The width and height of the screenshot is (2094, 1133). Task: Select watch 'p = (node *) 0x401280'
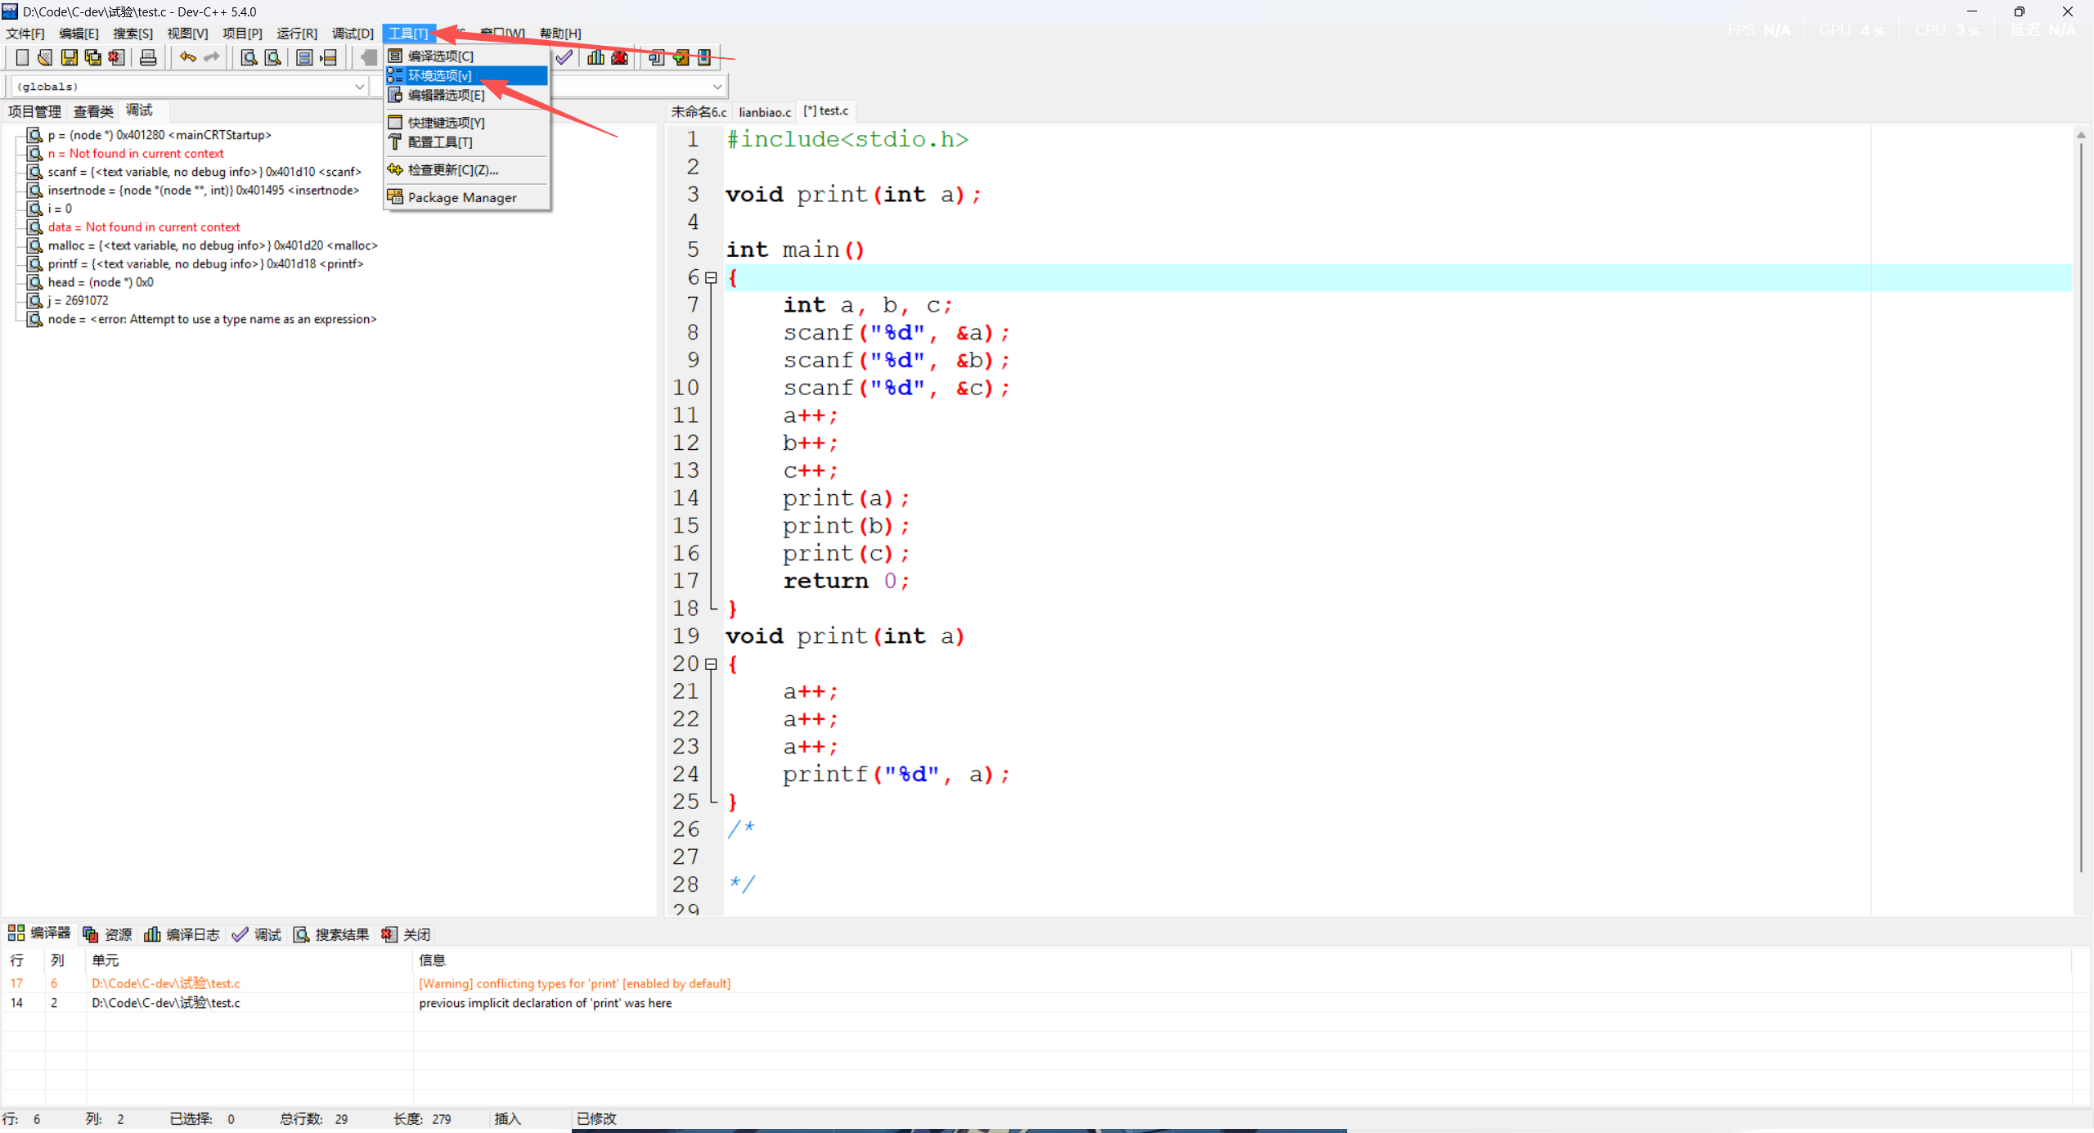point(159,135)
